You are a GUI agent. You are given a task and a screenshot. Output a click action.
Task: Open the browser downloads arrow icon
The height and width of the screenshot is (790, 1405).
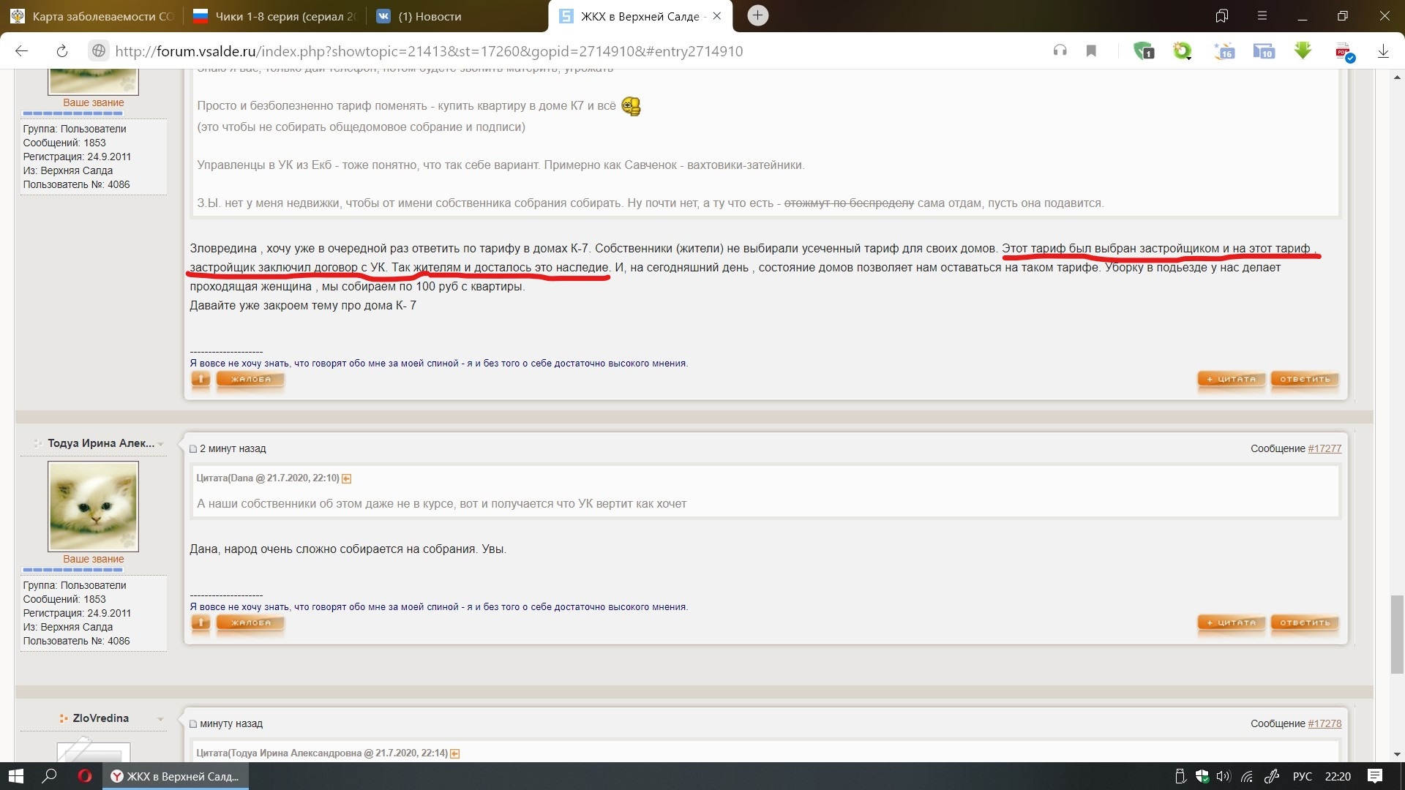(x=1383, y=51)
